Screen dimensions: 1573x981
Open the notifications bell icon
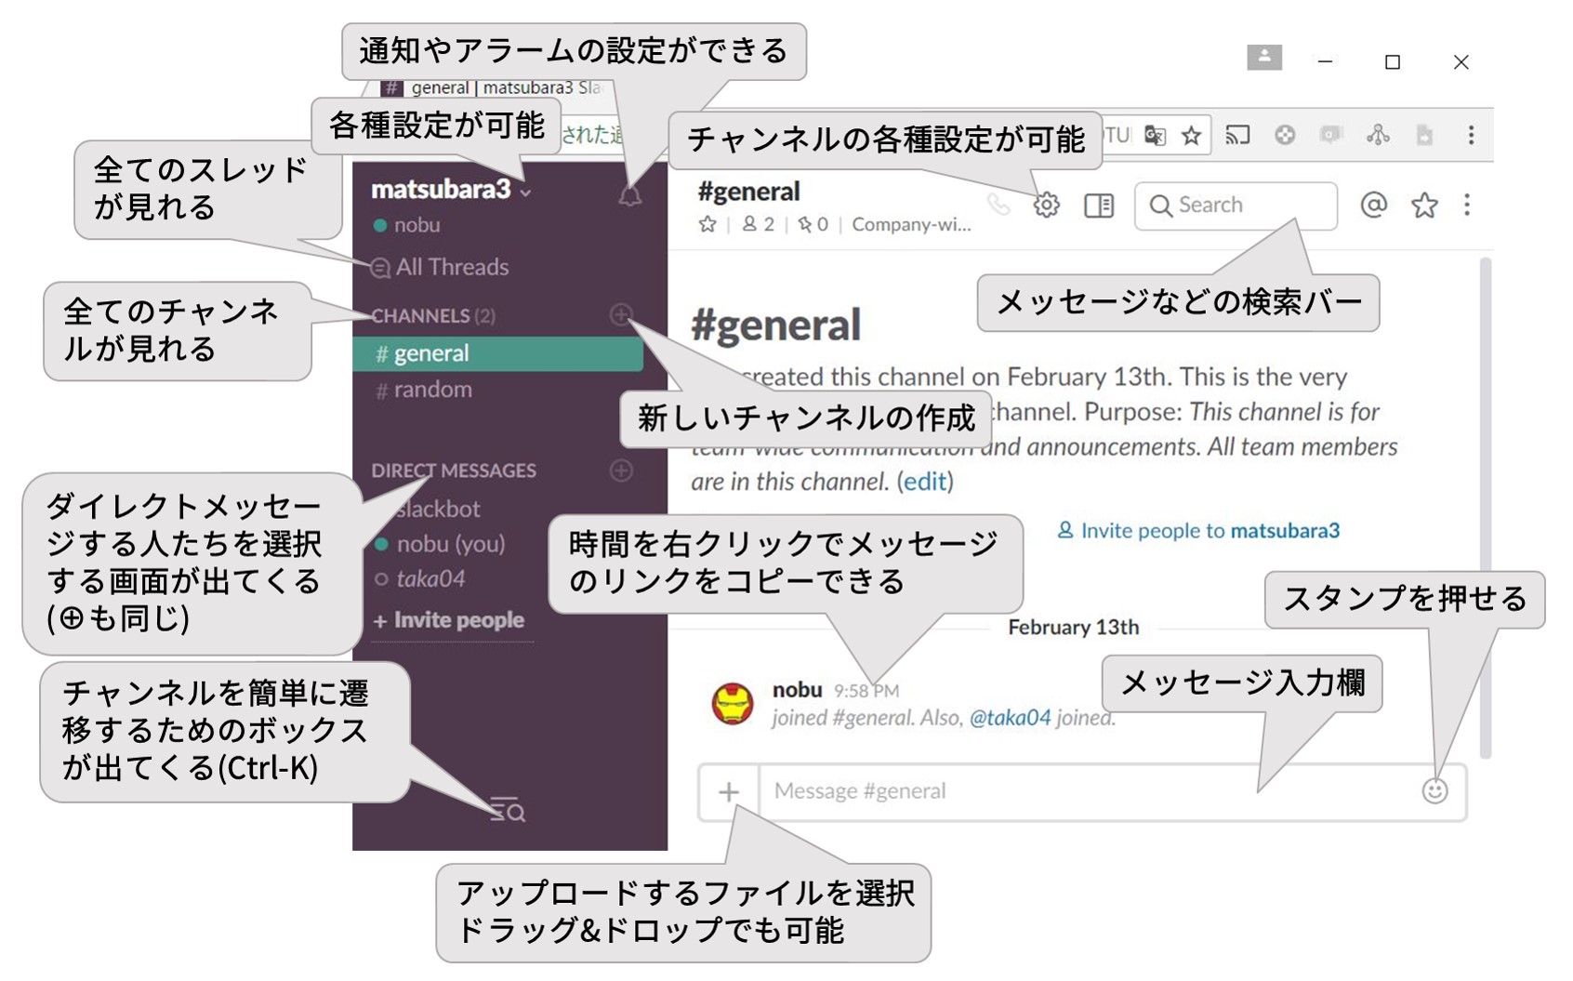tap(629, 193)
